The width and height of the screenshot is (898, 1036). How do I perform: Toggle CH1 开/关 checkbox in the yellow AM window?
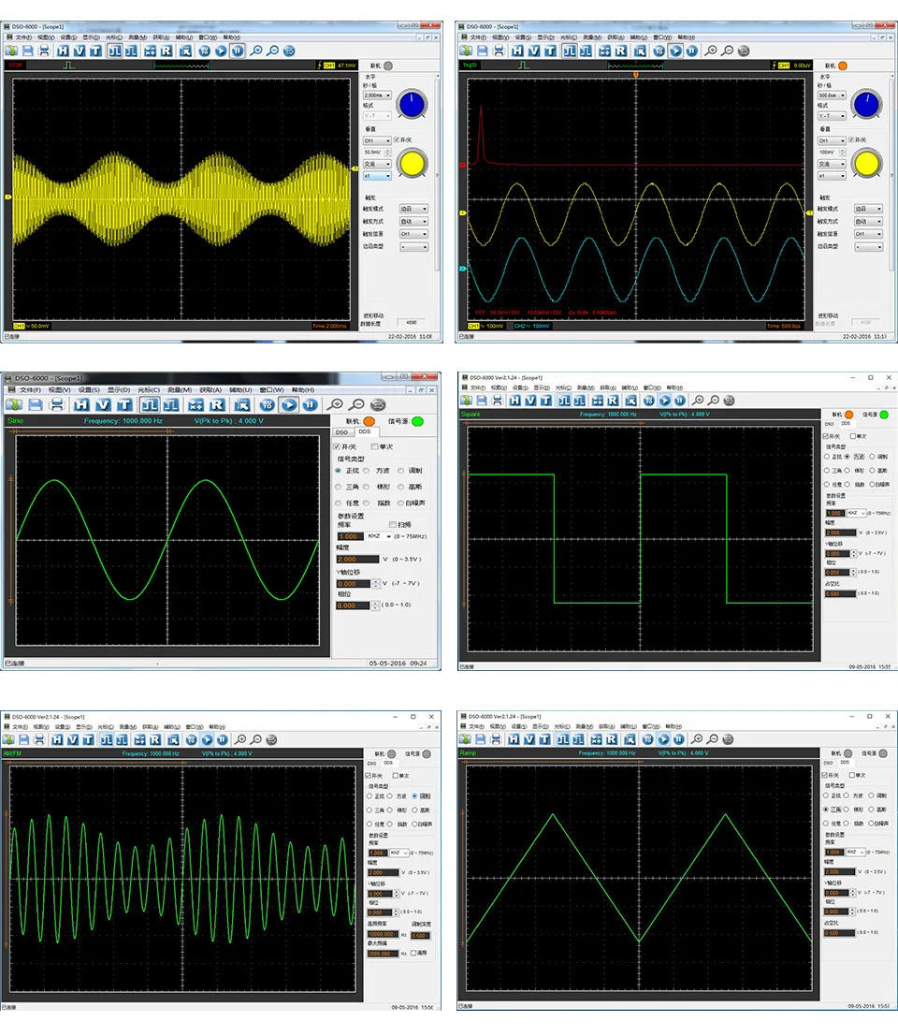pos(397,140)
